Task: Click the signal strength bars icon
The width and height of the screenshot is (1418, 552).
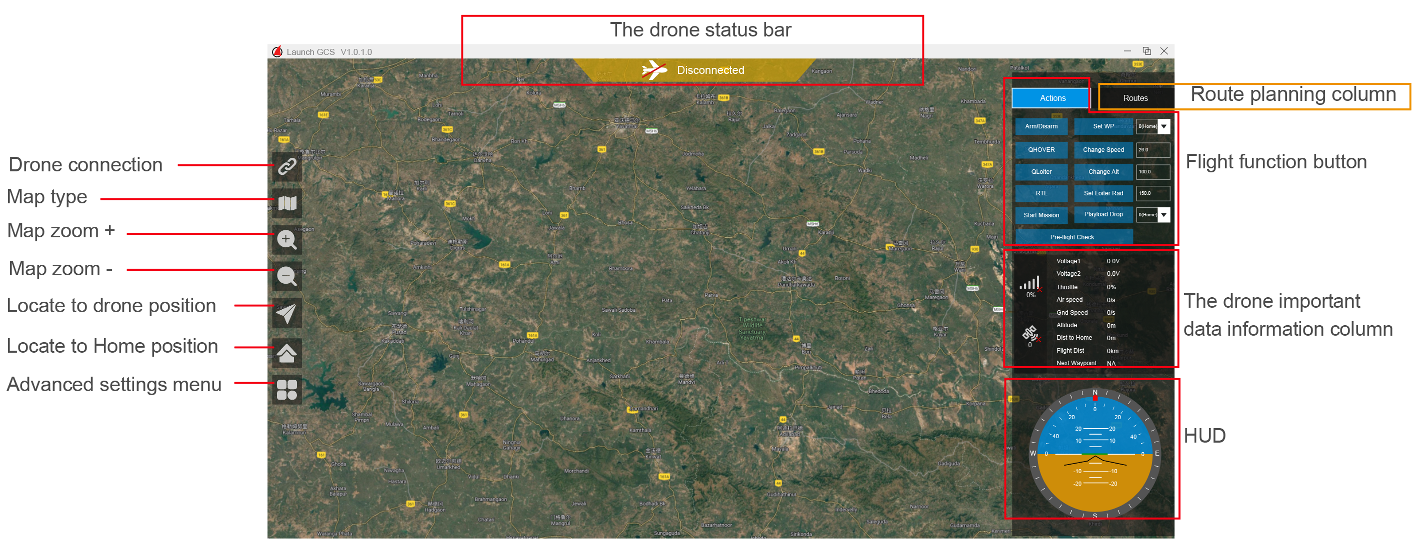Action: click(1029, 283)
